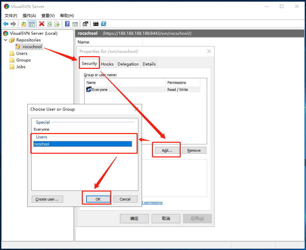306x250 pixels.
Task: Click the Permissions column header
Action: tap(183, 83)
